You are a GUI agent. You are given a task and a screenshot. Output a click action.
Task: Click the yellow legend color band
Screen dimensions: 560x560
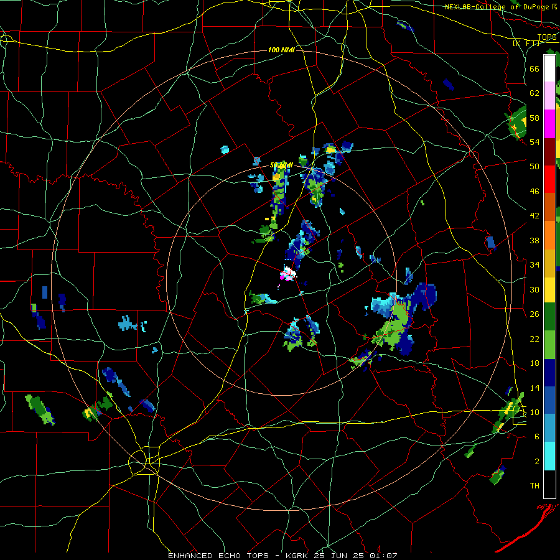549,290
